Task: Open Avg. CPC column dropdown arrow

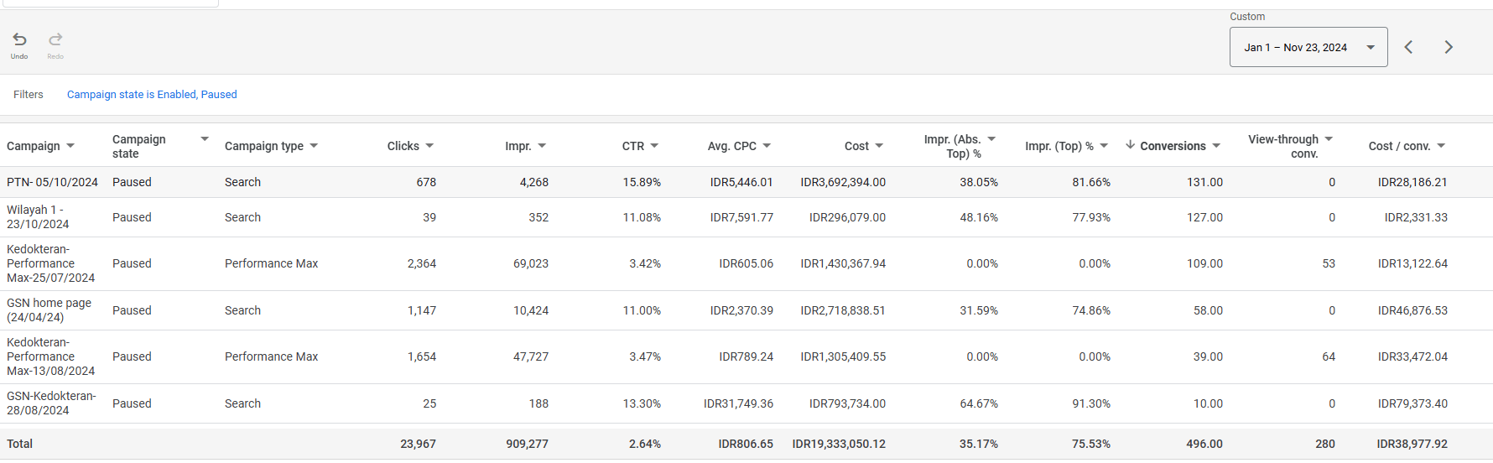Action: 767,146
